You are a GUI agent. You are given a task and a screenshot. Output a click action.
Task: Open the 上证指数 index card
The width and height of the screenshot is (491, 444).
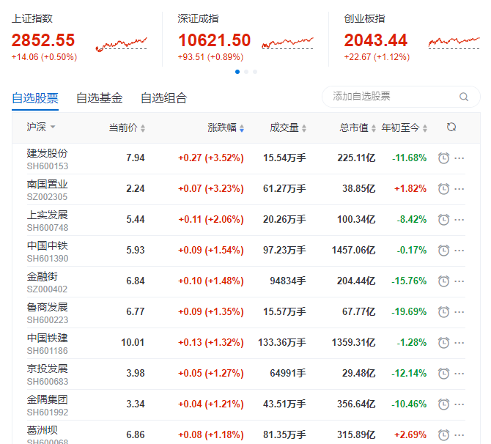[80, 37]
